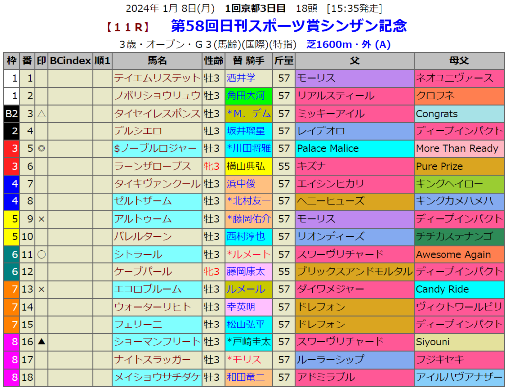Select jockey 横山典弘 in yellow cell
508x390 pixels.
point(246,166)
